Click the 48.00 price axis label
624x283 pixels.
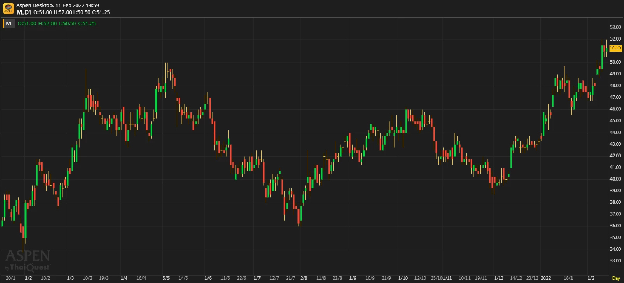point(616,85)
